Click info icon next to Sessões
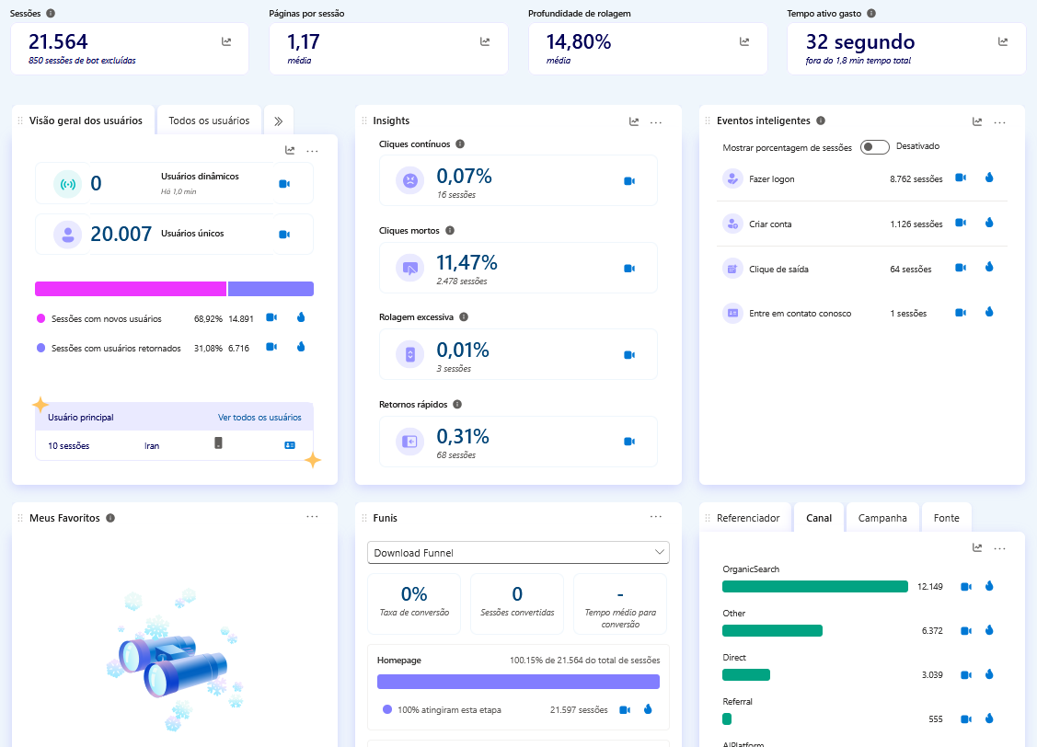 click(x=51, y=13)
